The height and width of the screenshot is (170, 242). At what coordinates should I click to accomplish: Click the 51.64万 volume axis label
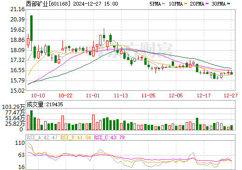click(15, 118)
